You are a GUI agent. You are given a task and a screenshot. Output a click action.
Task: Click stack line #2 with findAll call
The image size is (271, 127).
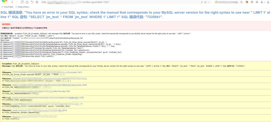pos(57,46)
